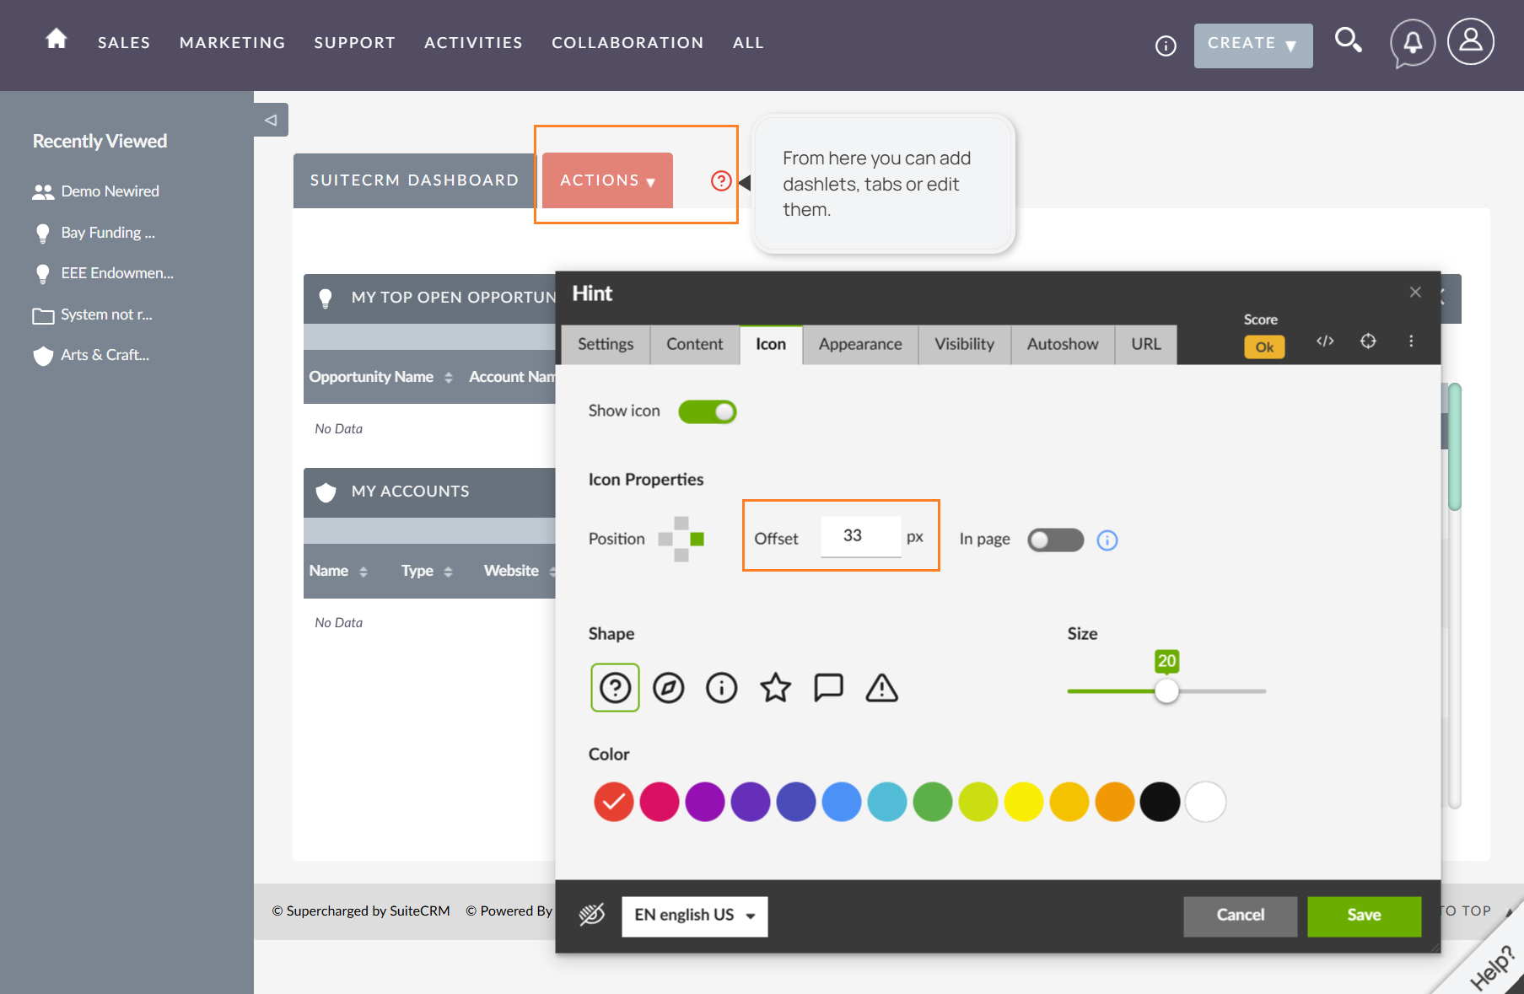Select the warning triangle icon shape
The width and height of the screenshot is (1524, 994).
(x=882, y=688)
